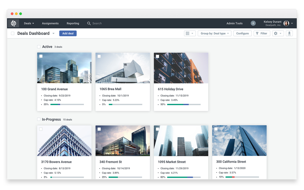Open the notifications badge icon
The image size is (304, 190).
click(253, 23)
